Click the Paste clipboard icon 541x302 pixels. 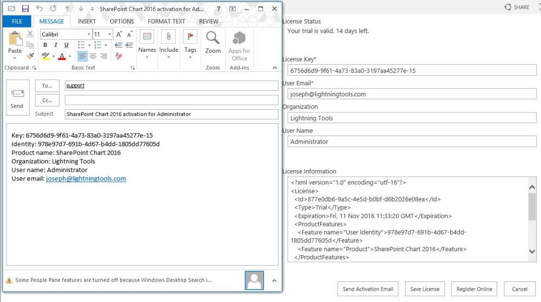pos(15,38)
